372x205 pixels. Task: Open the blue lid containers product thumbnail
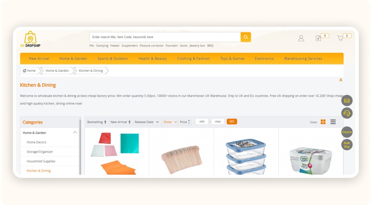pos(246,156)
